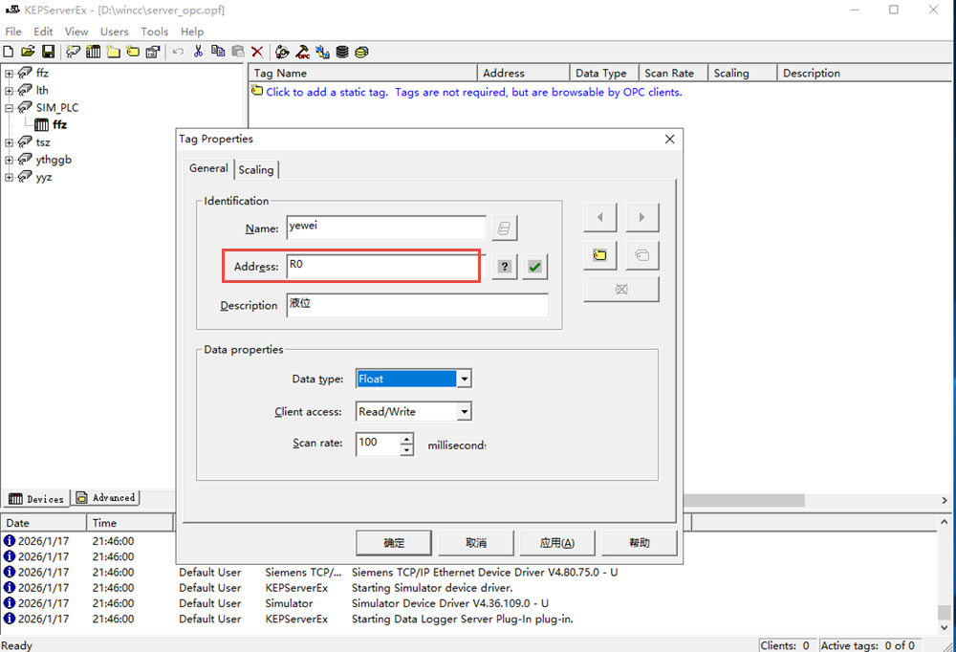Switch to the Advanced view tab

pyautogui.click(x=106, y=498)
